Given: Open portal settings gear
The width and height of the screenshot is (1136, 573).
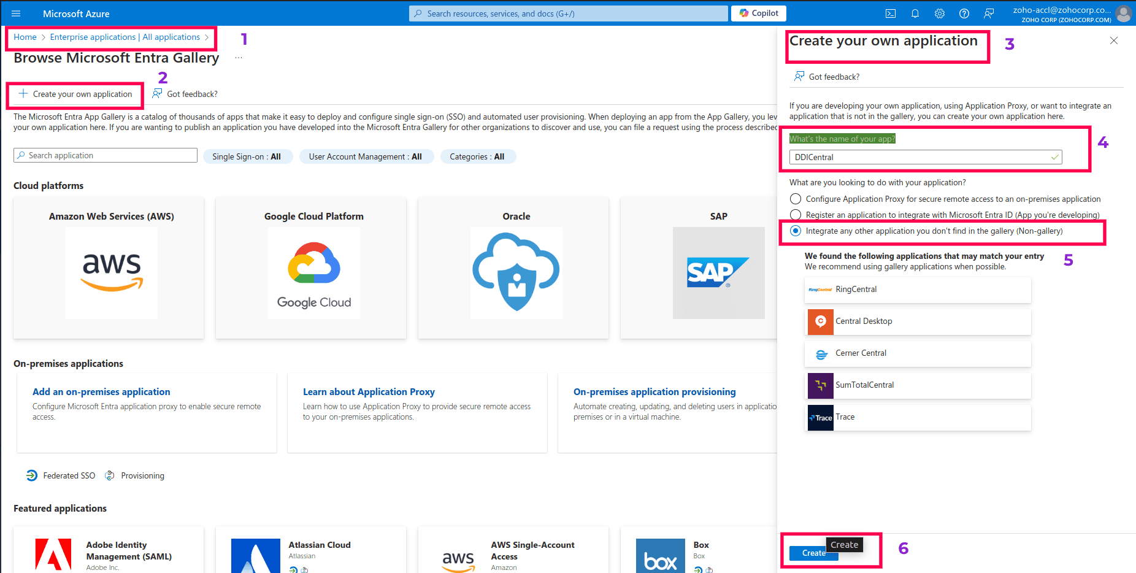Looking at the screenshot, I should click(940, 13).
